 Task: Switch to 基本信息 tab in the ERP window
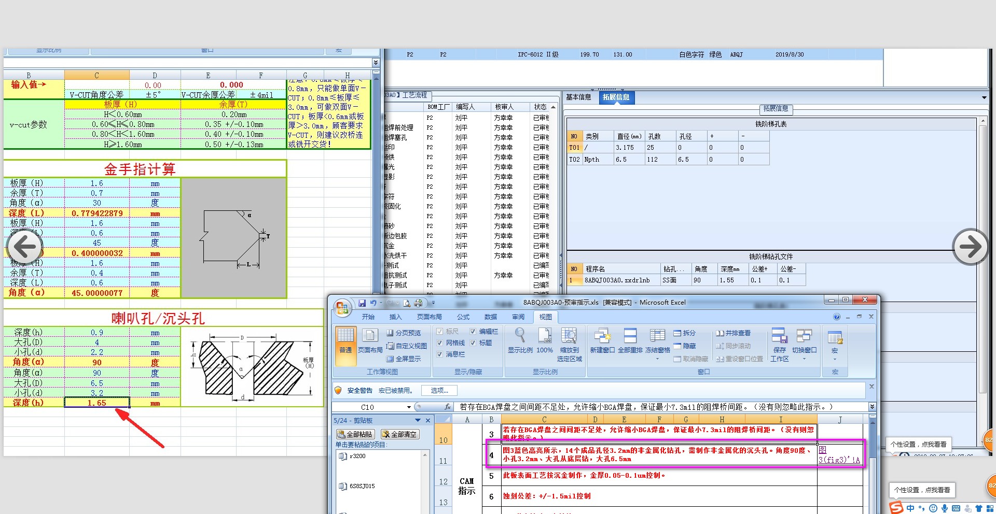tap(578, 97)
